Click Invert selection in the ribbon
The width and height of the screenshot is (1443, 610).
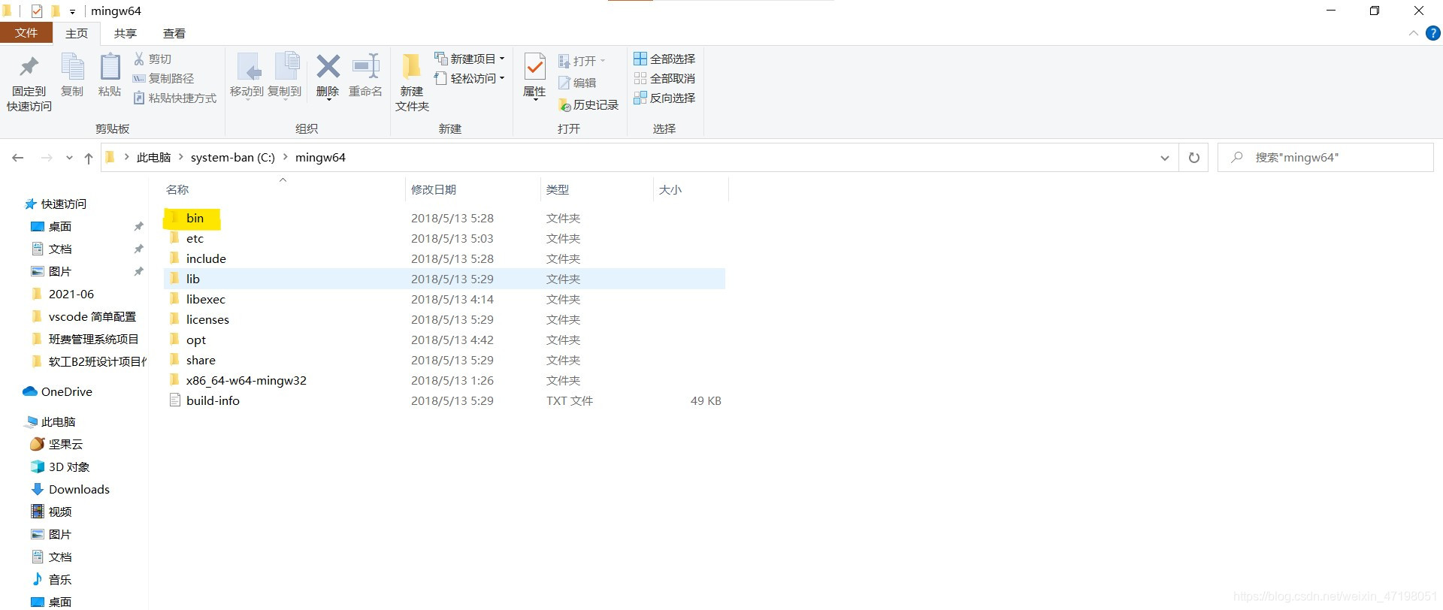[x=664, y=98]
